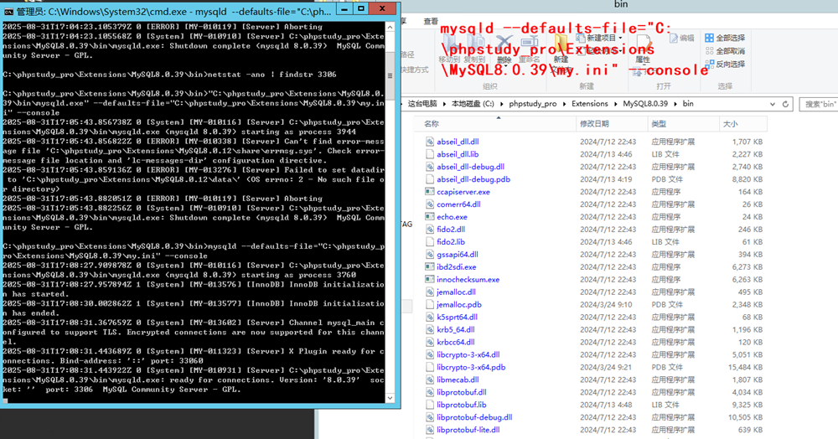Expand the arrow after Extensions in the breadcrumb
The width and height of the screenshot is (838, 439).
pos(615,104)
